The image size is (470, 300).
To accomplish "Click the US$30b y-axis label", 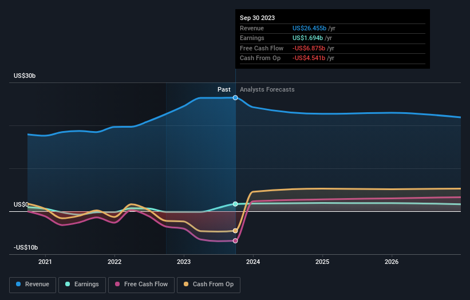I will coord(25,76).
